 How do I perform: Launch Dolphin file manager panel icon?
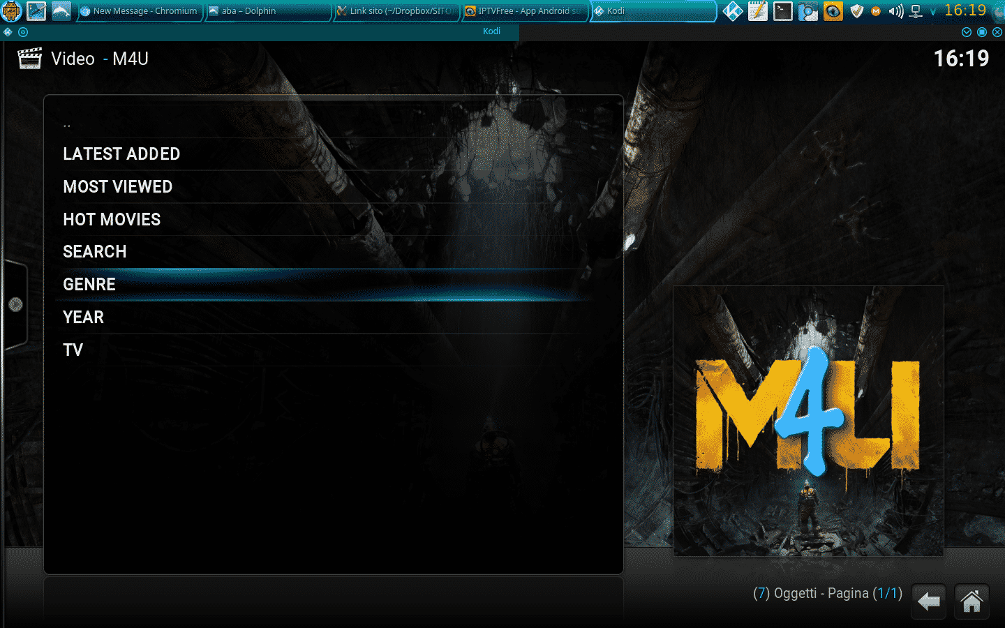pyautogui.click(x=61, y=11)
